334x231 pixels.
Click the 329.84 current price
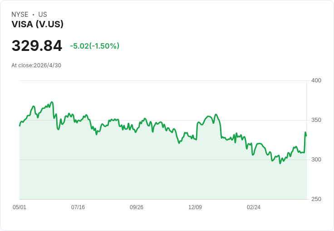tap(37, 45)
